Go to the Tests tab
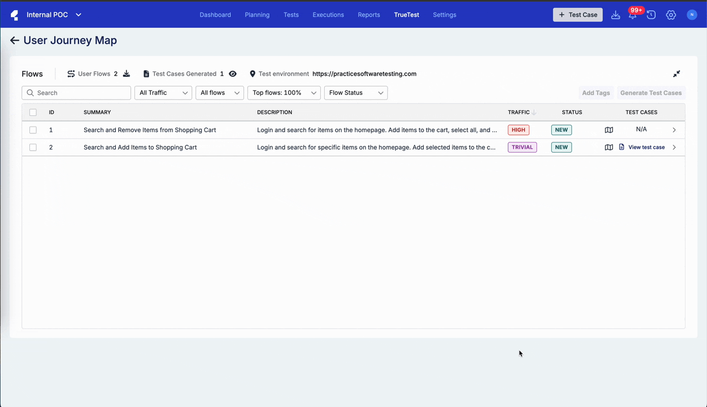The image size is (707, 407). coord(291,15)
